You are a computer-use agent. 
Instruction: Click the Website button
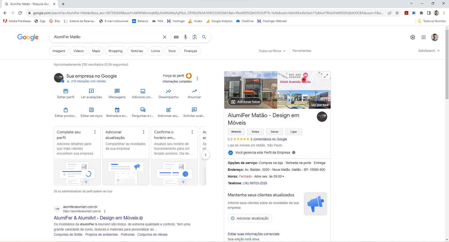click(x=236, y=132)
